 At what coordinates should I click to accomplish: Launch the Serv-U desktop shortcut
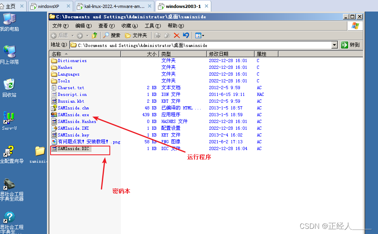(x=9, y=121)
